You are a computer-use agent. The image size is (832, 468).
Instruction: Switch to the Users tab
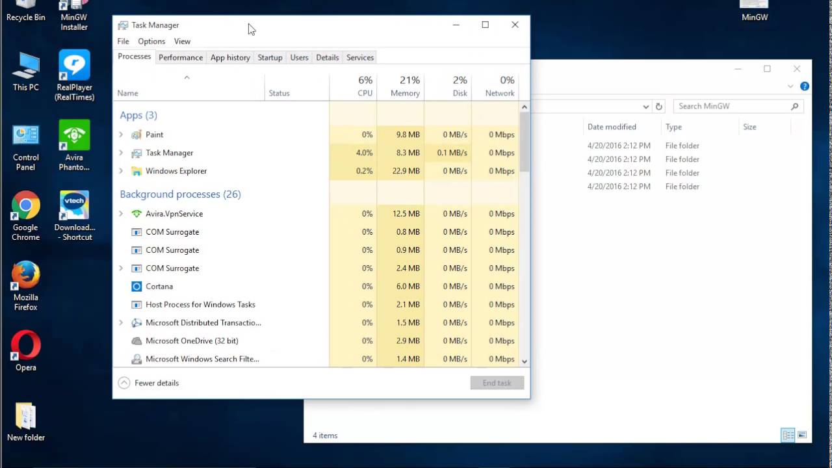pos(299,57)
